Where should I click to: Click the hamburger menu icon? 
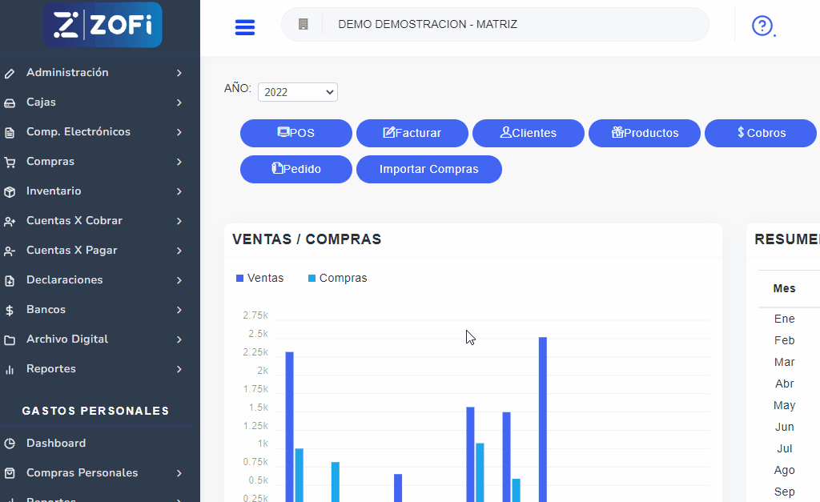click(245, 27)
